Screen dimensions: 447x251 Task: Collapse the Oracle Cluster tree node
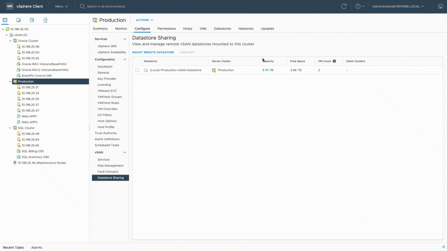tap(10, 41)
